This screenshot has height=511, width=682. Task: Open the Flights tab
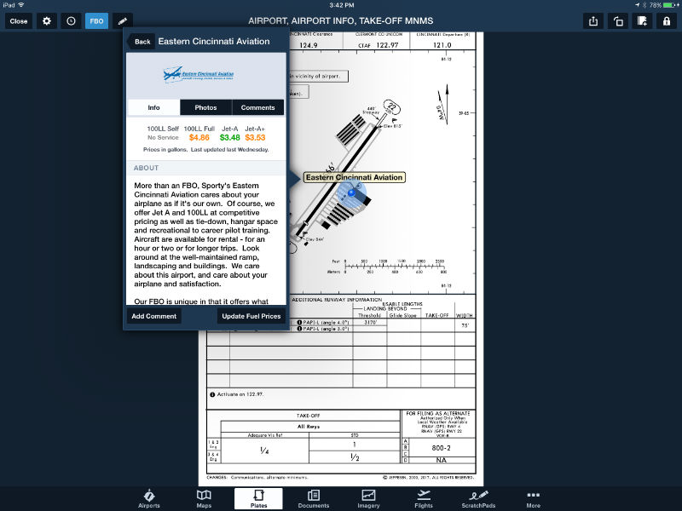423,499
